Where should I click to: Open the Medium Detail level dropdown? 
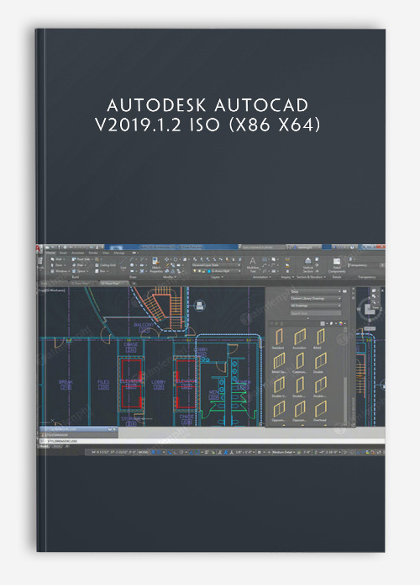[x=283, y=452]
